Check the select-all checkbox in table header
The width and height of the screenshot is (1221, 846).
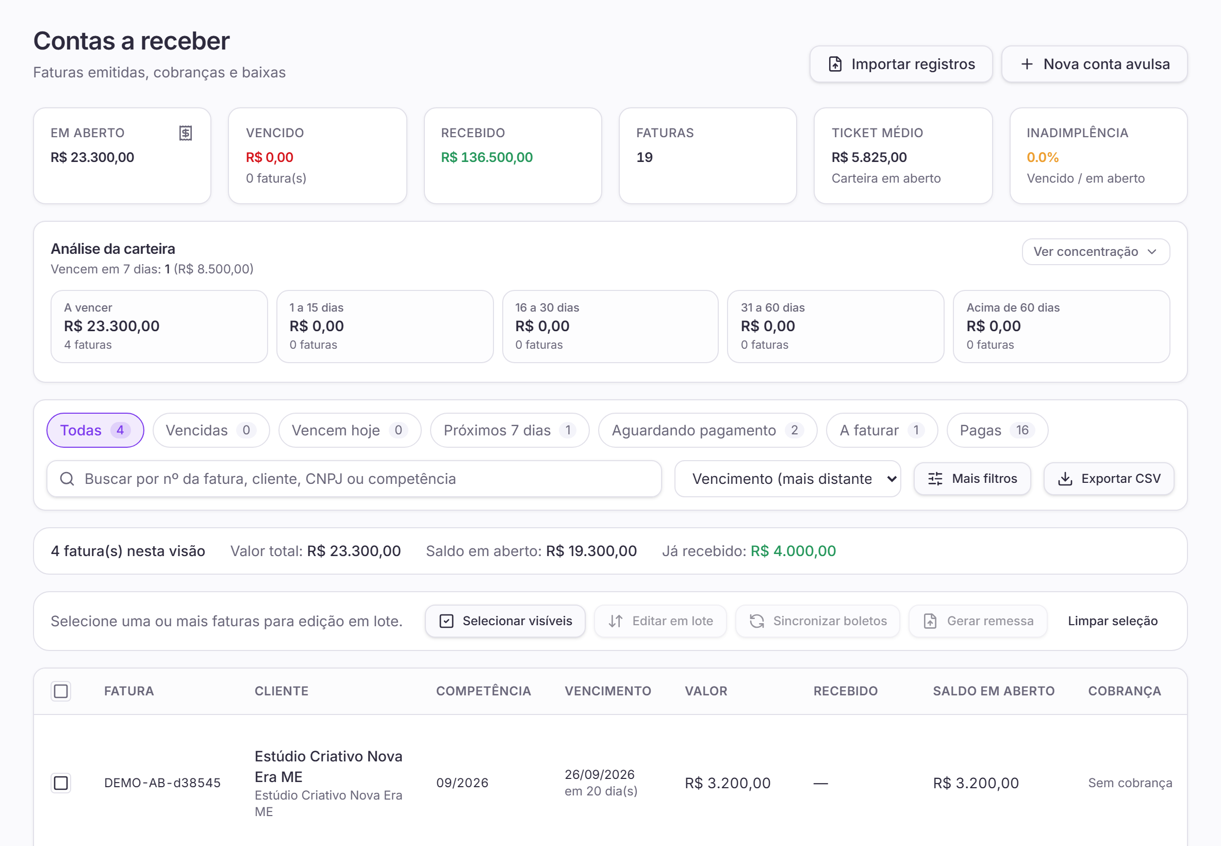[x=61, y=691]
